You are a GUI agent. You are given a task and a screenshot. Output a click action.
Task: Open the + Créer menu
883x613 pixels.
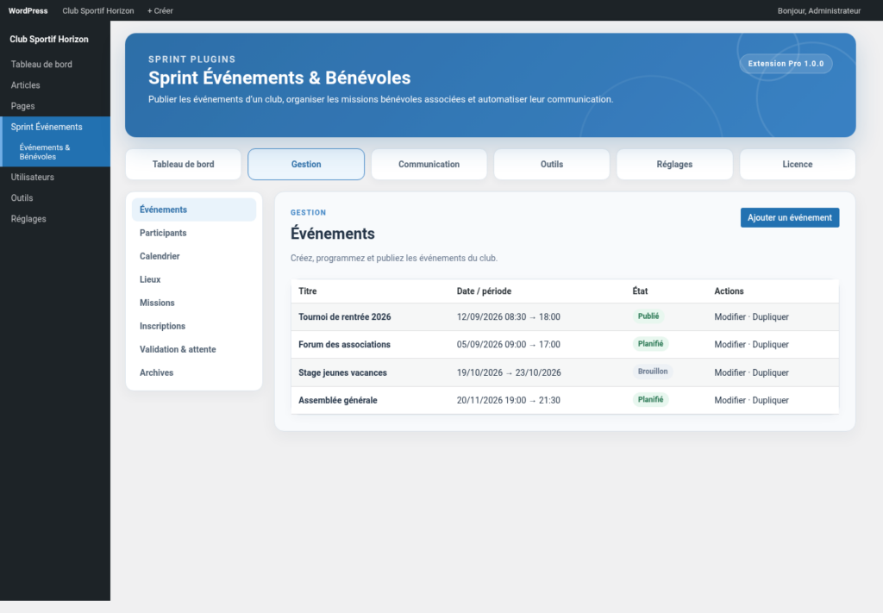pyautogui.click(x=160, y=10)
